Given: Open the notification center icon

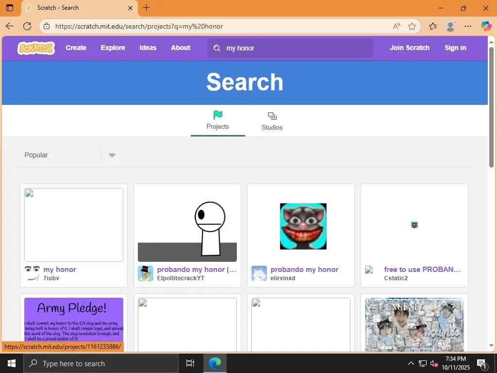Looking at the screenshot, I should [481, 364].
